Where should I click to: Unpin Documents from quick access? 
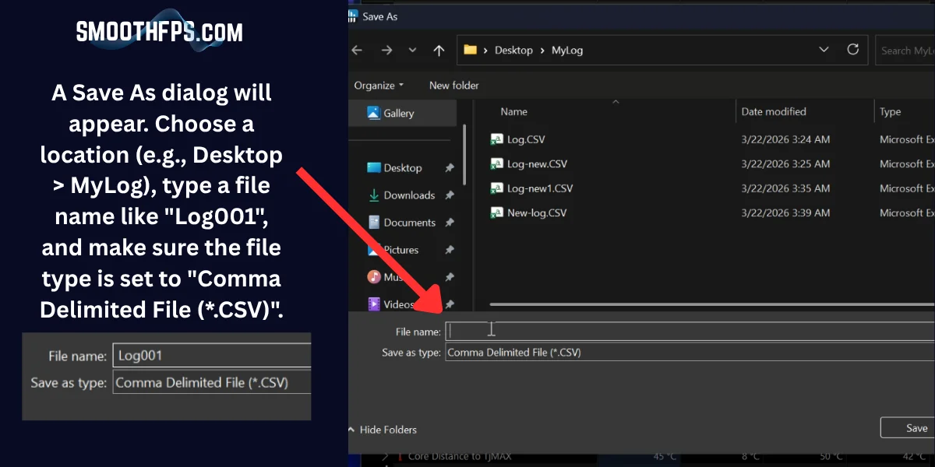coord(450,222)
